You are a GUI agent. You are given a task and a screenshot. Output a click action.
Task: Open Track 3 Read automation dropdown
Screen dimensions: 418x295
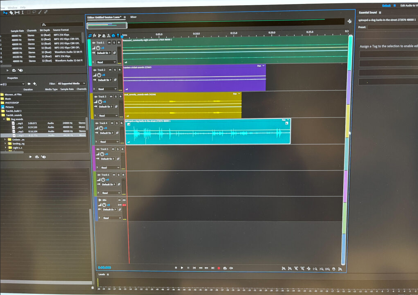[108, 116]
